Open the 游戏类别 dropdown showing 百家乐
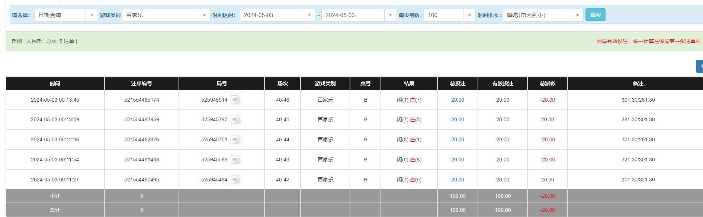Viewport: 703px width, 217px height. coord(166,15)
